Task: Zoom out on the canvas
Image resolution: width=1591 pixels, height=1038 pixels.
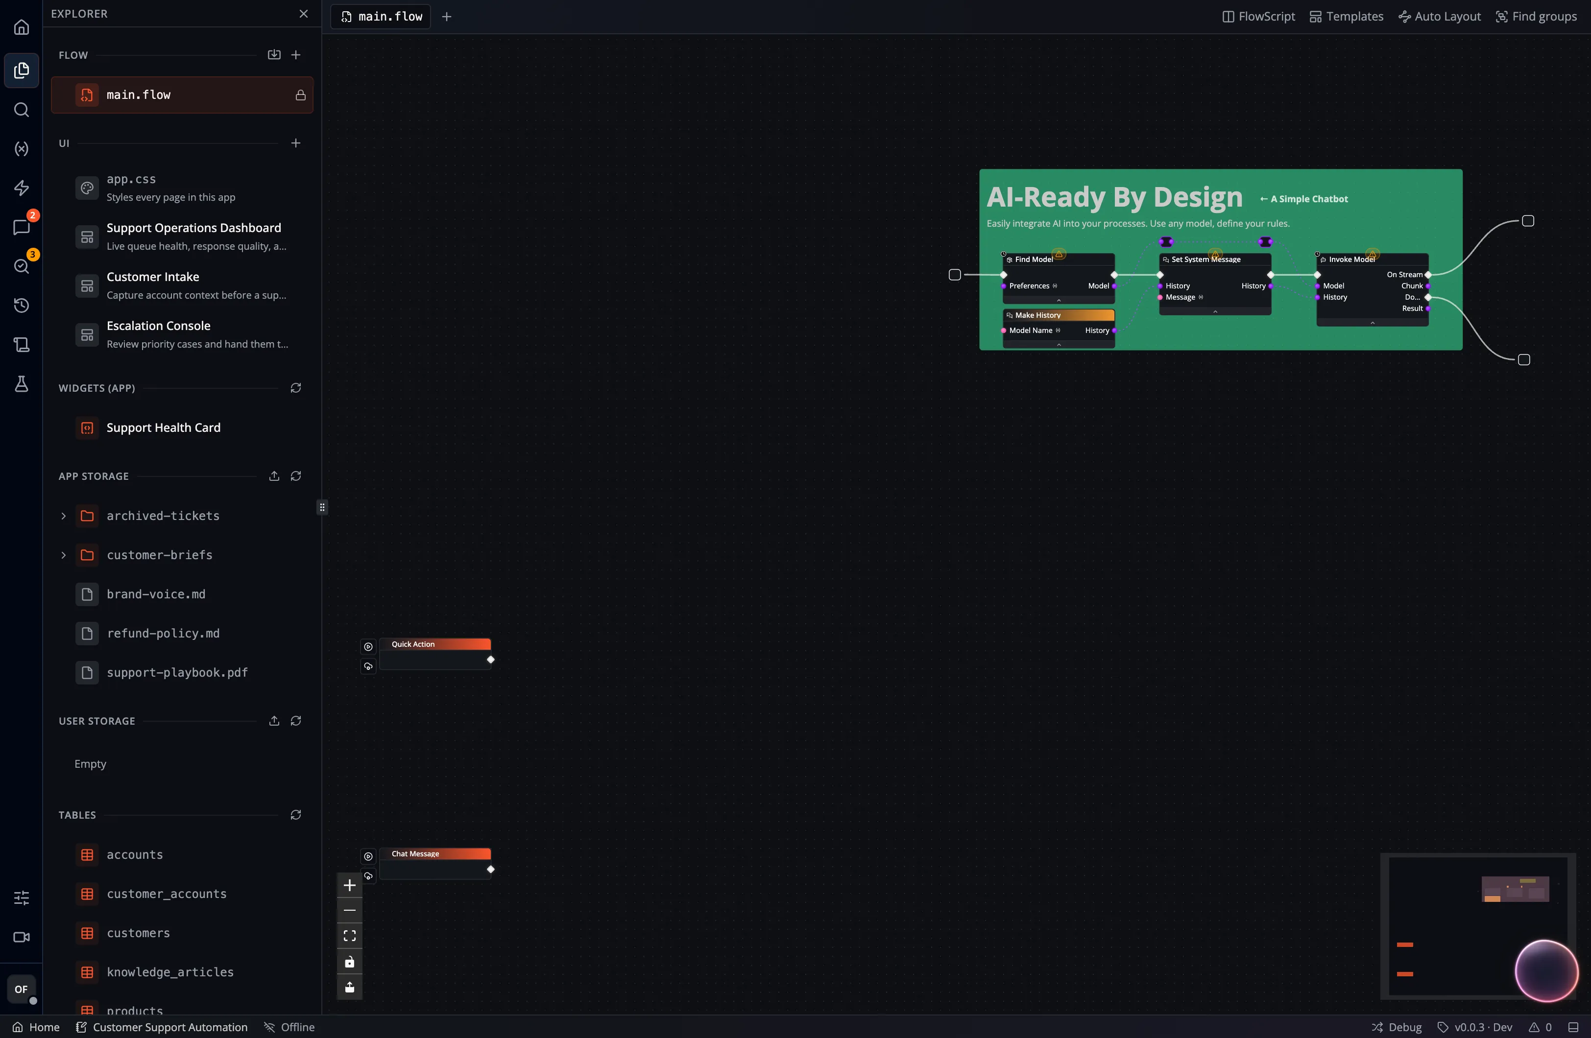Action: 350,911
